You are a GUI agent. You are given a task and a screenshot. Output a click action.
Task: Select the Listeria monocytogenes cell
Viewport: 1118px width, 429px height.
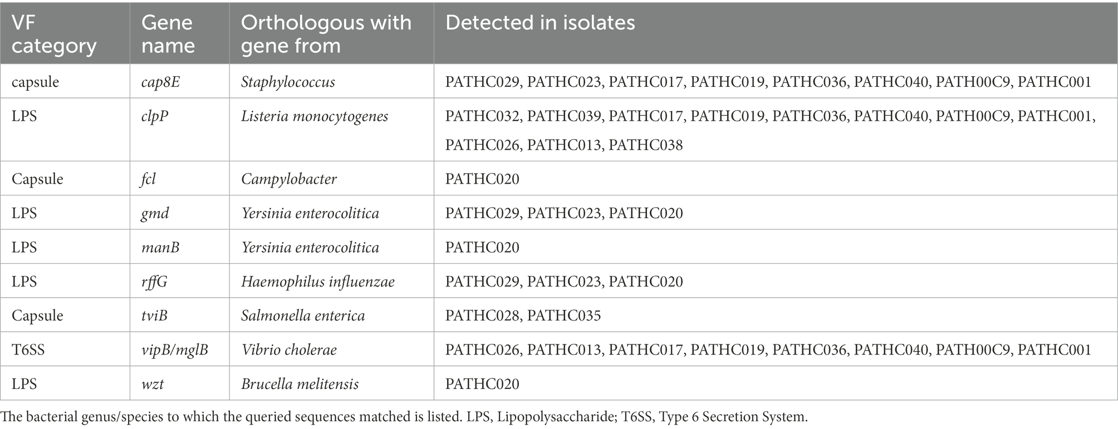click(315, 117)
